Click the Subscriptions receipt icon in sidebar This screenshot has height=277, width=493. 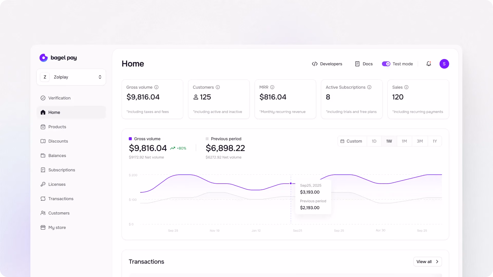(x=43, y=170)
